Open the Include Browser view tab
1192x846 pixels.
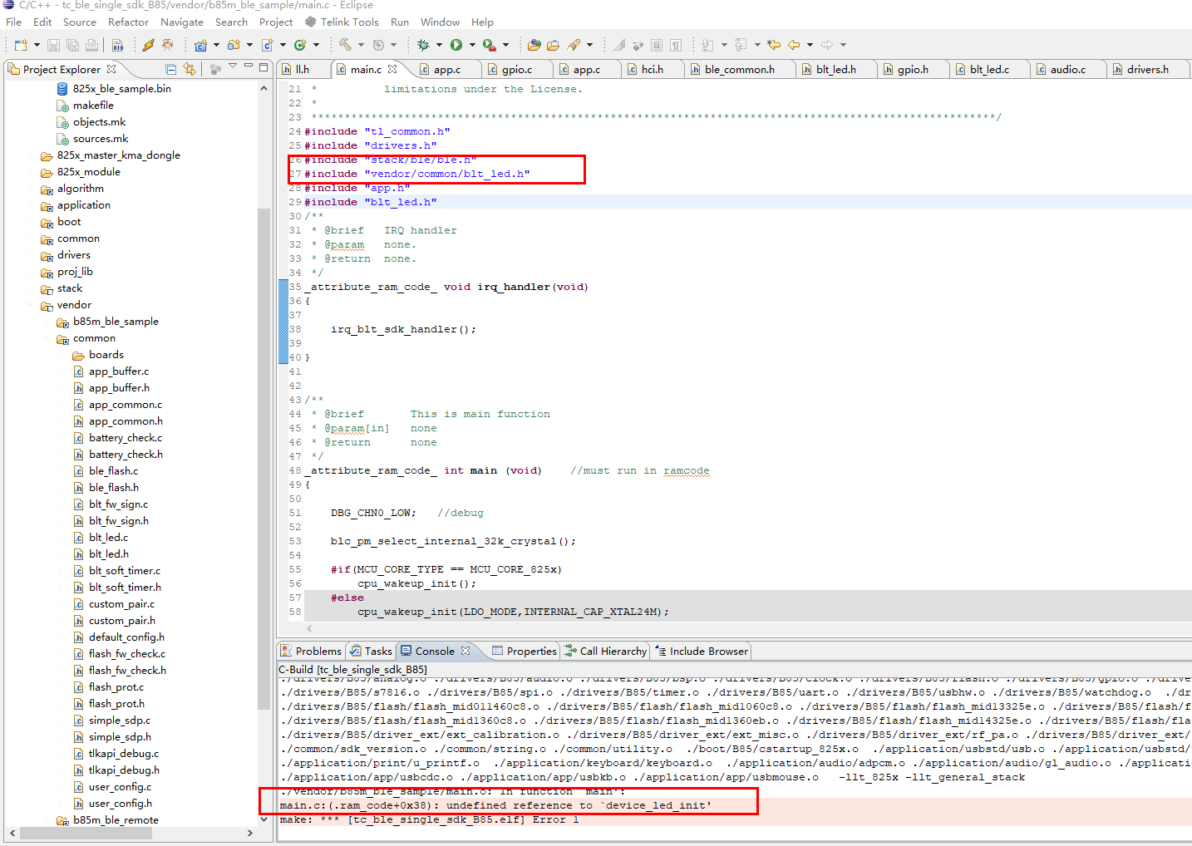702,652
